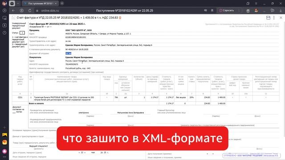285x160 pixels.
Task: Click the 20% tax rate cell
Action: pyautogui.click(x=191, y=97)
